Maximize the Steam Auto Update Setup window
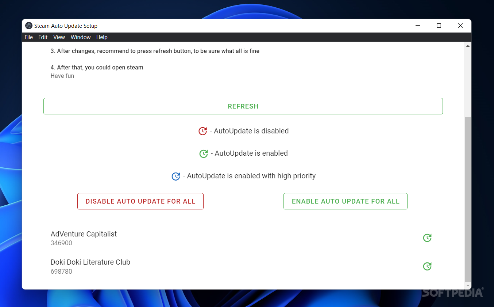 coord(439,26)
